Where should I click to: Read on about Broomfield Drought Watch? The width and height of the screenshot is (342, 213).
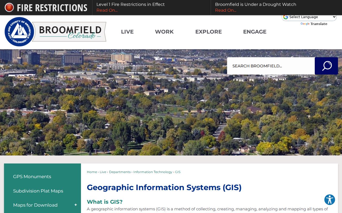tap(226, 10)
